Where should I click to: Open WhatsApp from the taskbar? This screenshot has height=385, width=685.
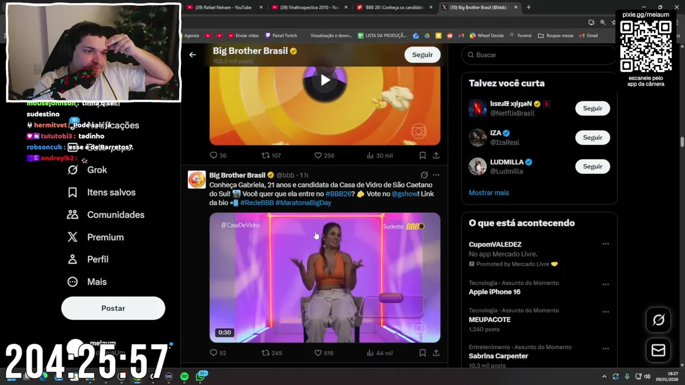[x=201, y=376]
